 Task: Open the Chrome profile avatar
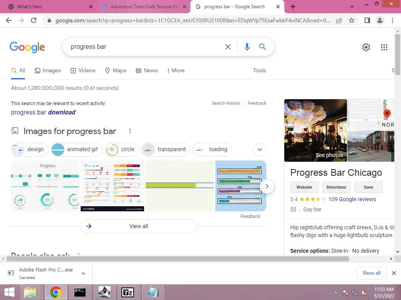tap(380, 20)
